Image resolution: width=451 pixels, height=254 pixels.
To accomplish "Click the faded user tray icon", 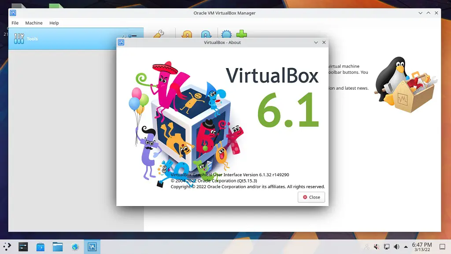I will point(366,247).
